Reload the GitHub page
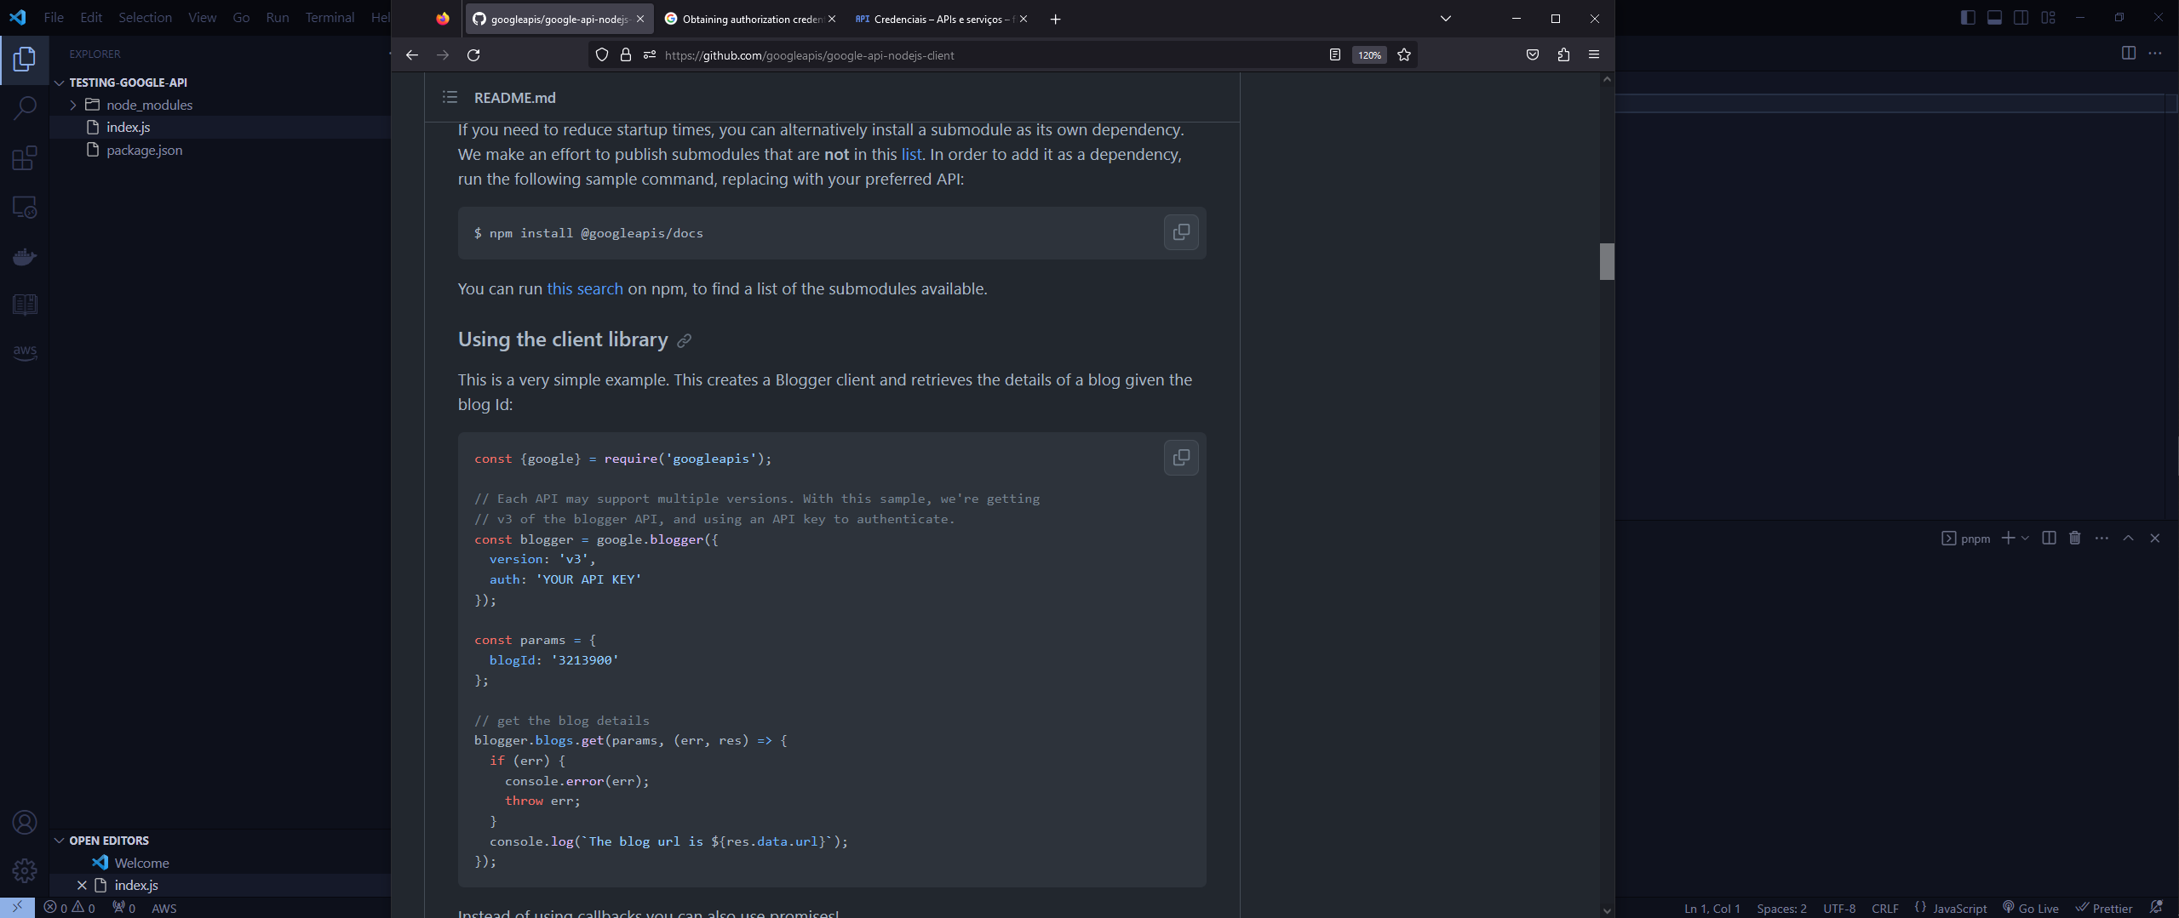Image resolution: width=2179 pixels, height=918 pixels. click(x=473, y=55)
